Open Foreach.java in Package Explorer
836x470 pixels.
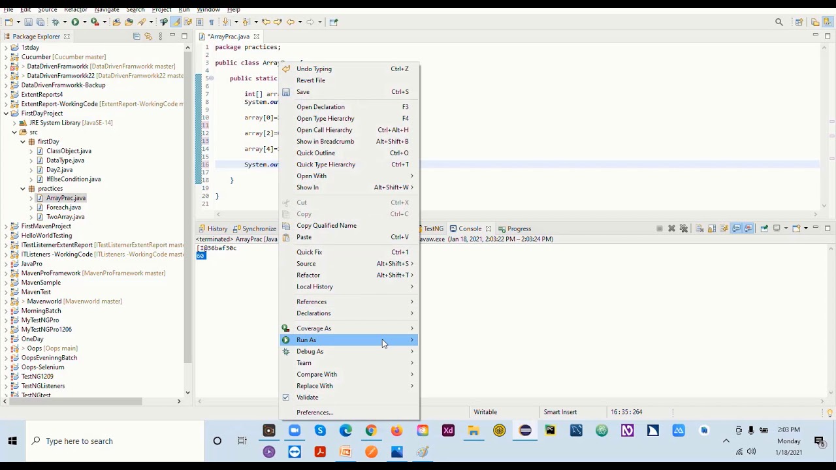(63, 208)
